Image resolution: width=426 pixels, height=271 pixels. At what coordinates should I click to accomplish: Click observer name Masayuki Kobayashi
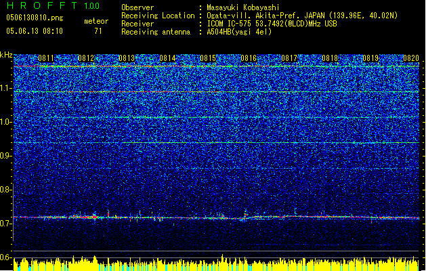pos(243,7)
